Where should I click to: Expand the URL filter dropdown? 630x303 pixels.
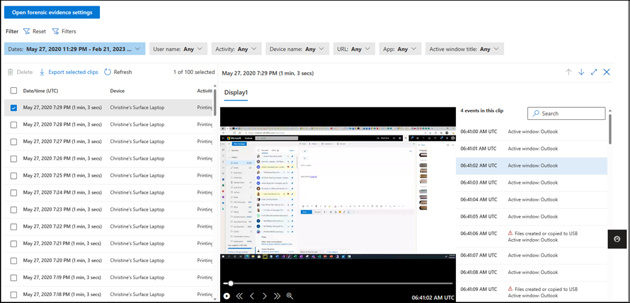click(354, 49)
